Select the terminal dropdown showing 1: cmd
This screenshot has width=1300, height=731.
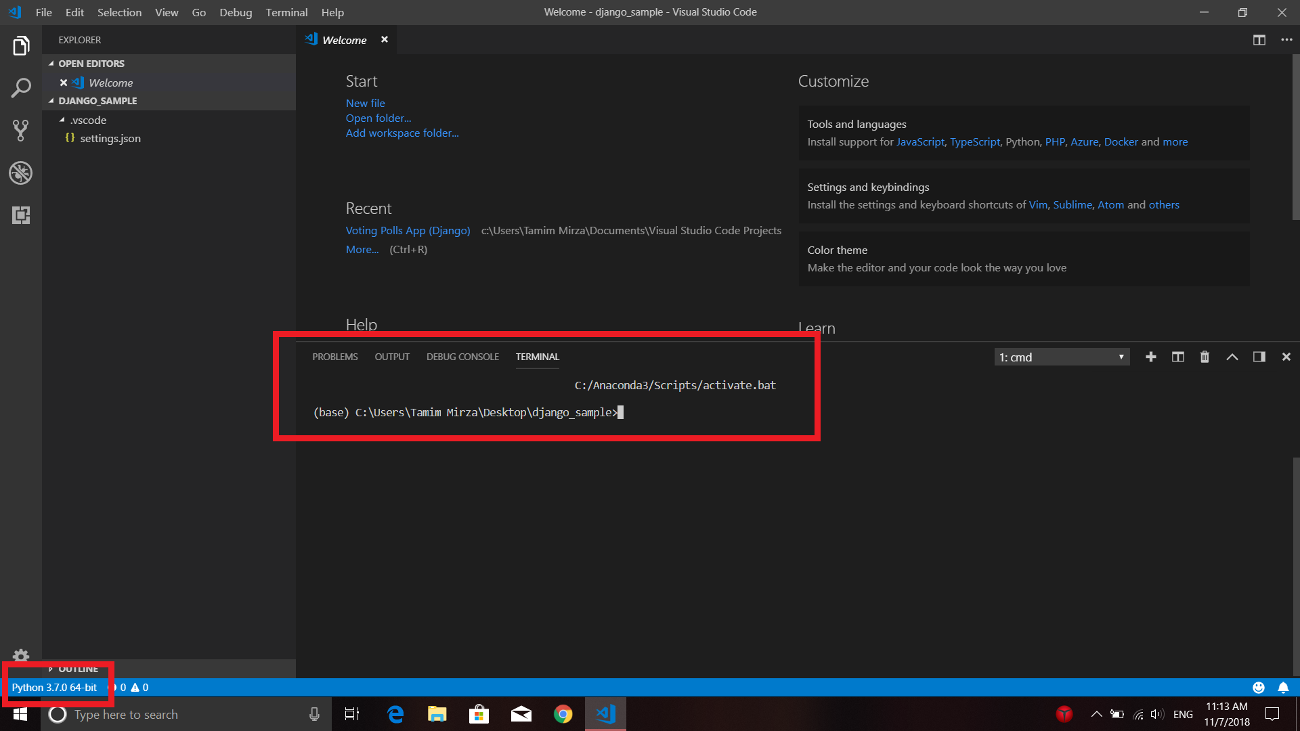(x=1061, y=357)
